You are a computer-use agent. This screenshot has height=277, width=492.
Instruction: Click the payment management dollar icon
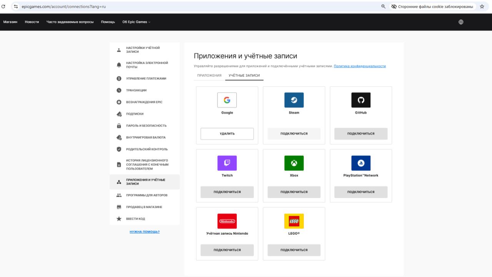click(119, 78)
